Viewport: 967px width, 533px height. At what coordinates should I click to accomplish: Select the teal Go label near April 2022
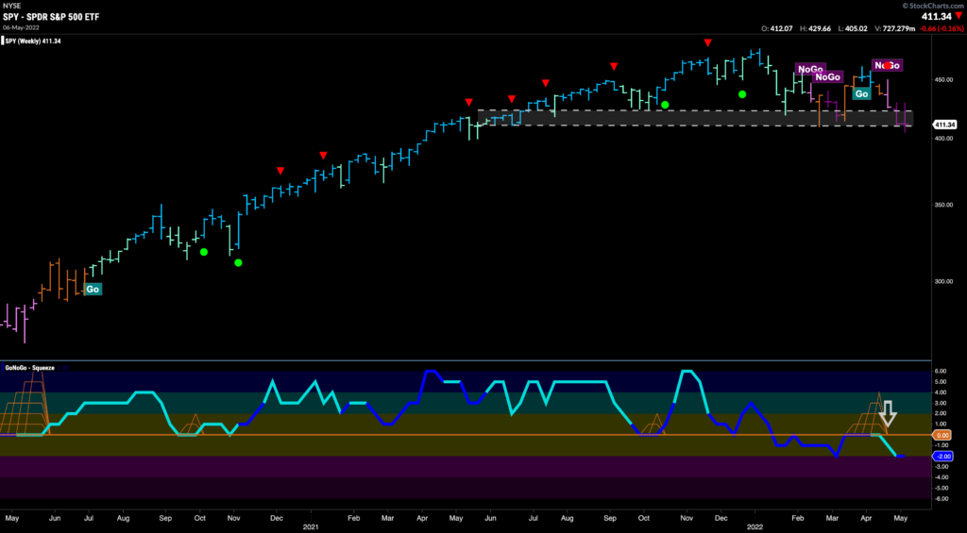(861, 93)
